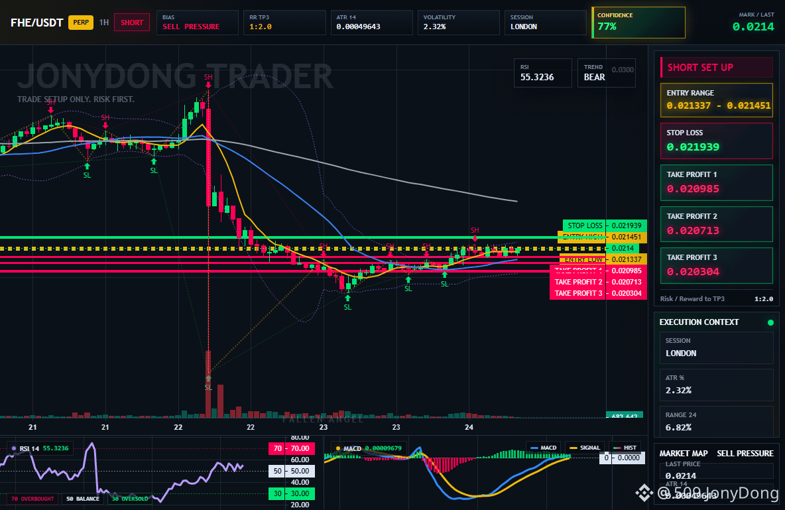The width and height of the screenshot is (785, 510).
Task: Click the MARK / LAST price 0.0214
Action: [753, 27]
